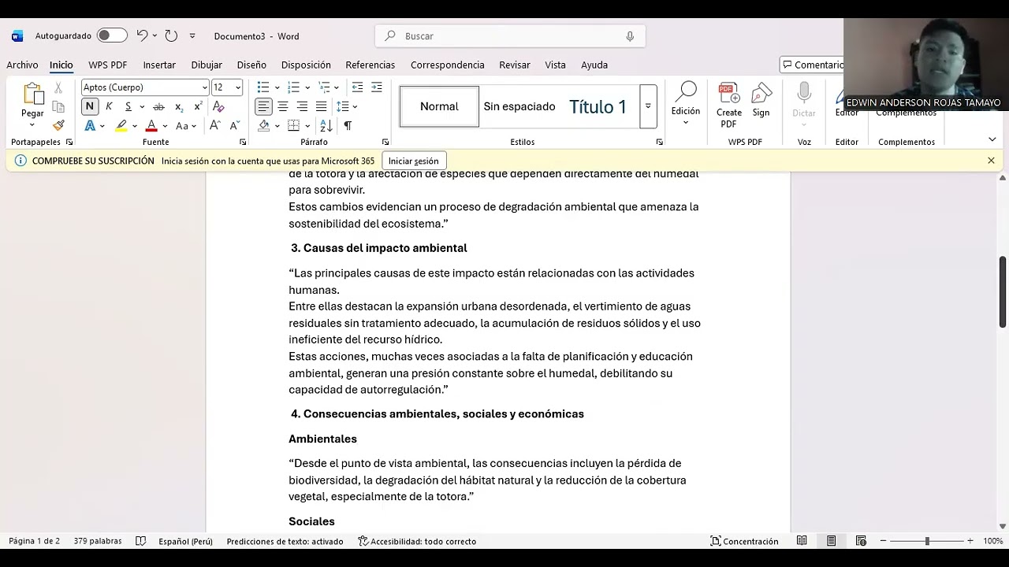
Task: Customize Quick Access Toolbar dropdown
Action: pos(192,36)
